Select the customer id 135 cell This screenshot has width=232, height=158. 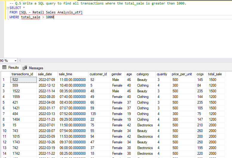[x=99, y=114]
